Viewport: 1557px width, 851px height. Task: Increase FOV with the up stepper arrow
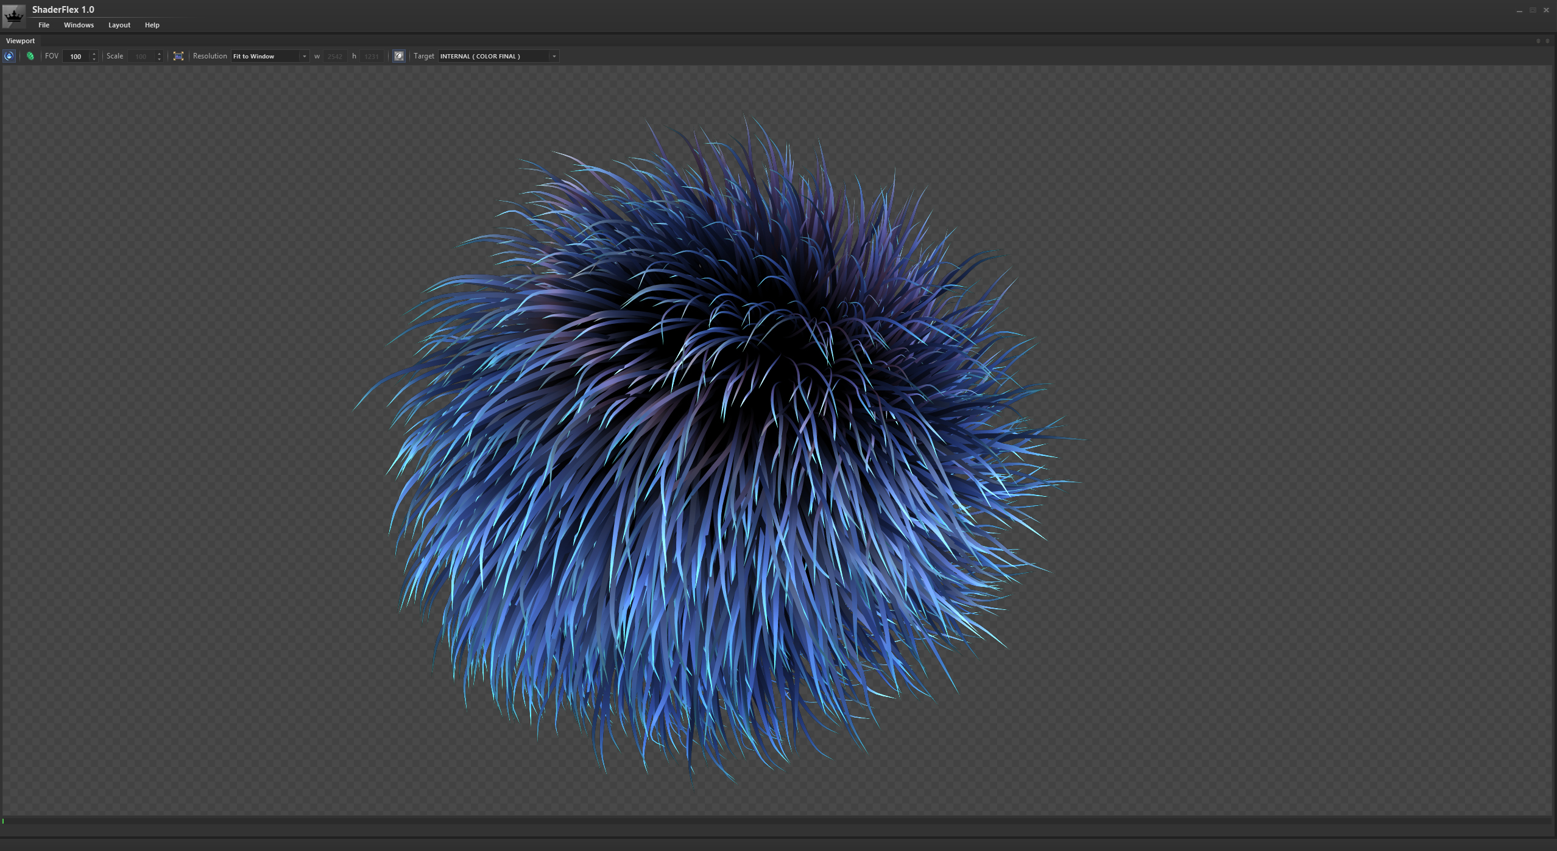tap(94, 54)
